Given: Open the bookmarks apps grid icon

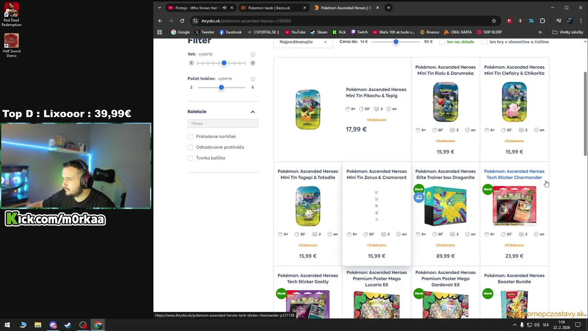Looking at the screenshot, I should click(159, 32).
